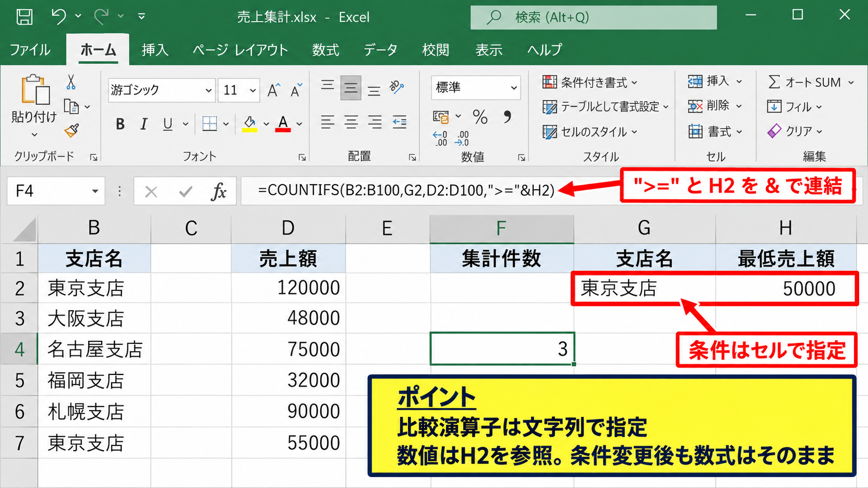Toggle Center horizontal alignment
Image resolution: width=868 pixels, height=488 pixels.
(x=351, y=122)
